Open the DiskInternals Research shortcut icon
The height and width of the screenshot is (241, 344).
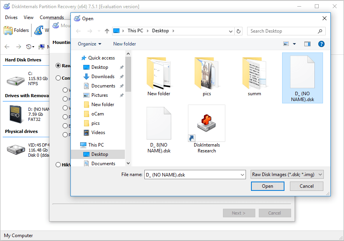coord(207,123)
